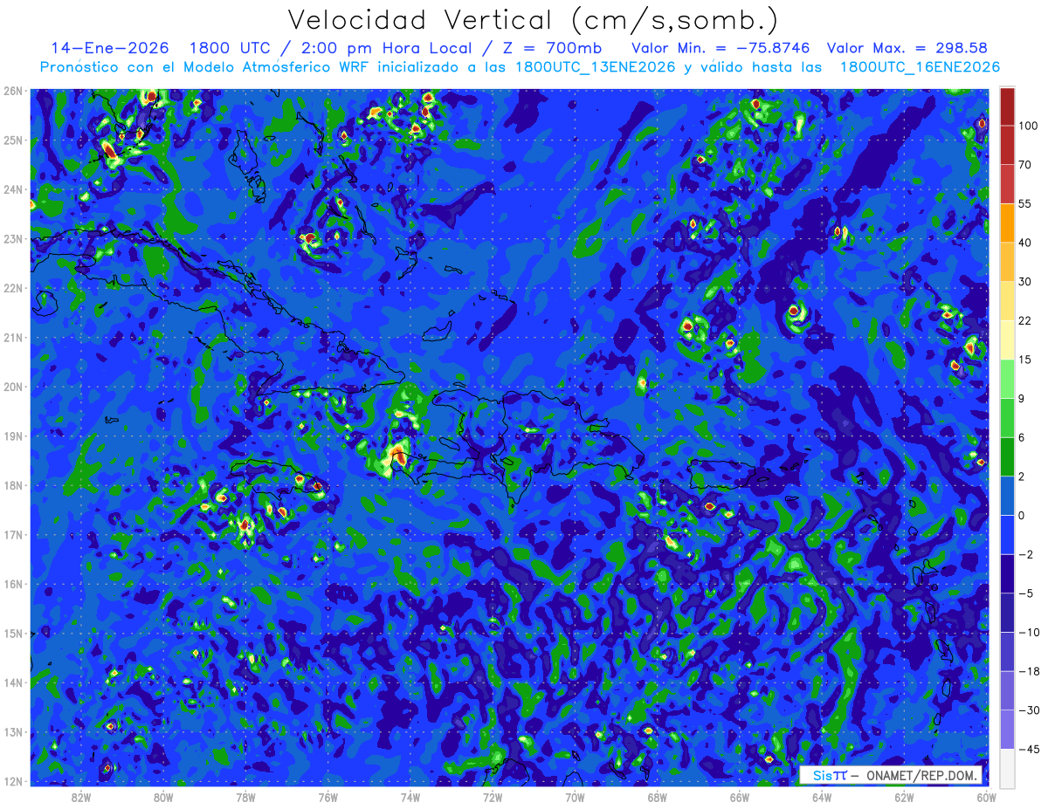The height and width of the screenshot is (809, 1048).
Task: Click 'Valor Min. = -75.8746' text
Action: coord(722,48)
